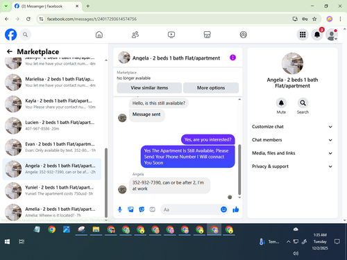This screenshot has width=347, height=260.
Task: Click the browser address bar URL
Action: tap(92, 19)
